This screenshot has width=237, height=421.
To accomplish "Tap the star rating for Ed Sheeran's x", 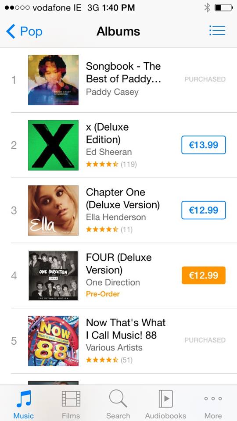I will click(x=102, y=164).
